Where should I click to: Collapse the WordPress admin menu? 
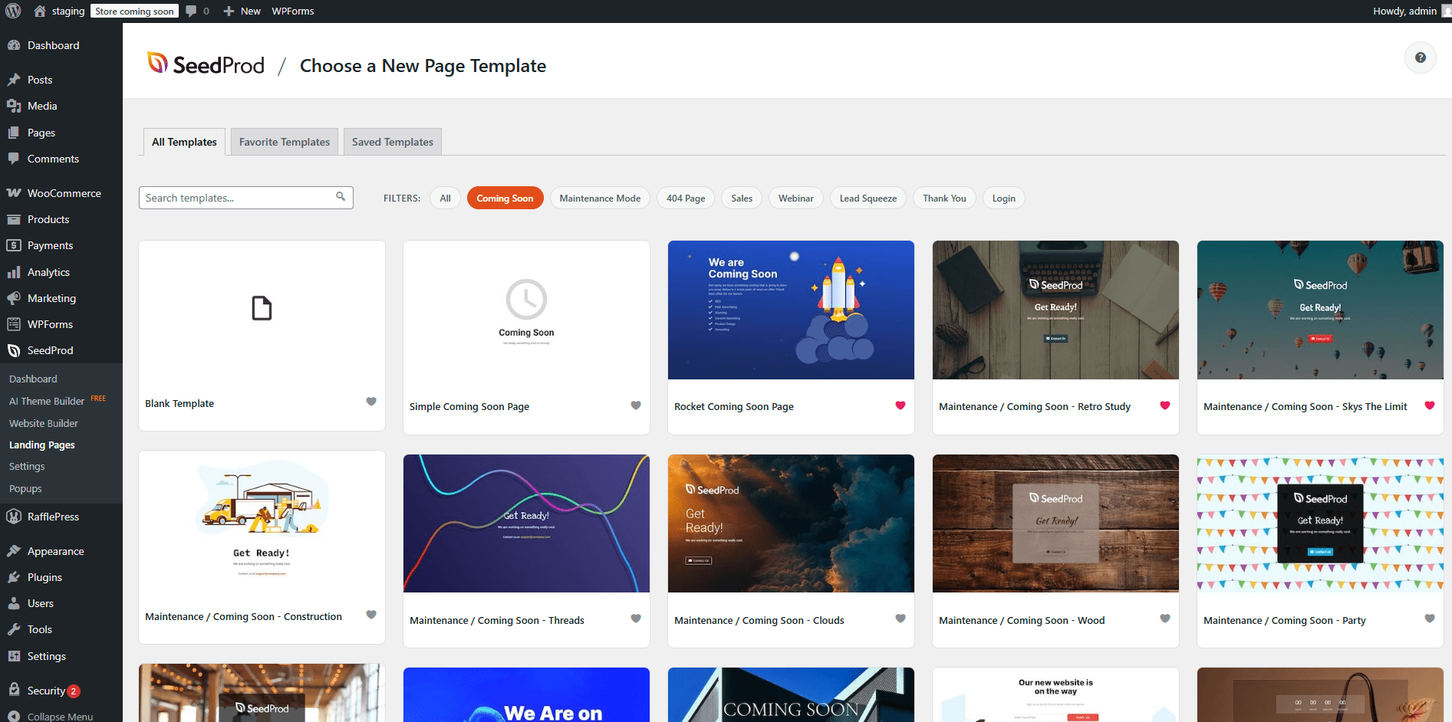[x=60, y=716]
